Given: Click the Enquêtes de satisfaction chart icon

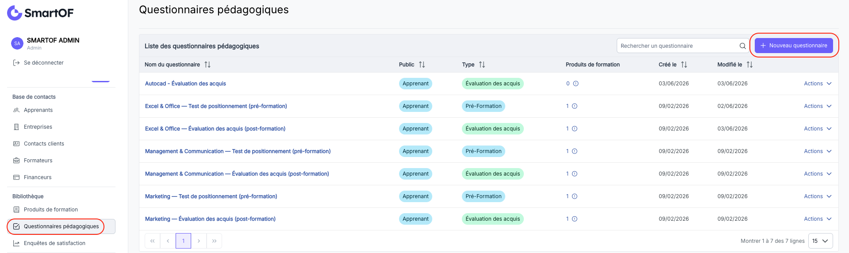Looking at the screenshot, I should click(x=16, y=243).
